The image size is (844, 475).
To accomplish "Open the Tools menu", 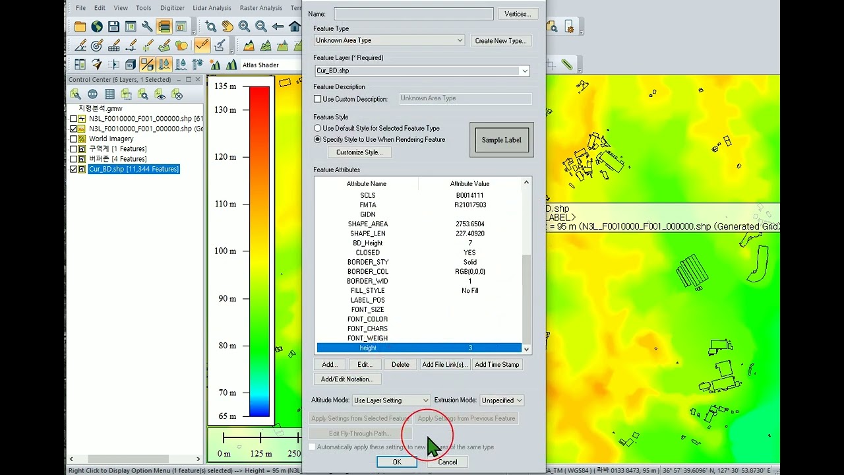I will pos(143,8).
